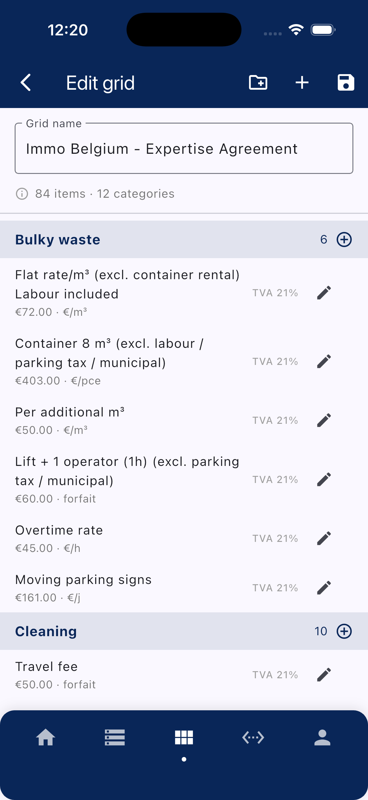Switch to the list tab in bottom bar
This screenshot has height=800, width=368.
click(x=115, y=737)
